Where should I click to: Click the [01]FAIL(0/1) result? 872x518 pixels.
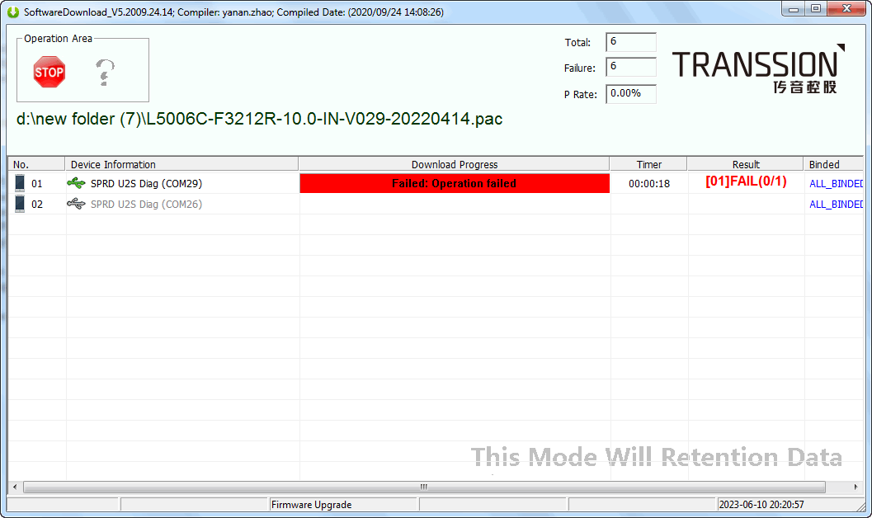click(x=746, y=181)
